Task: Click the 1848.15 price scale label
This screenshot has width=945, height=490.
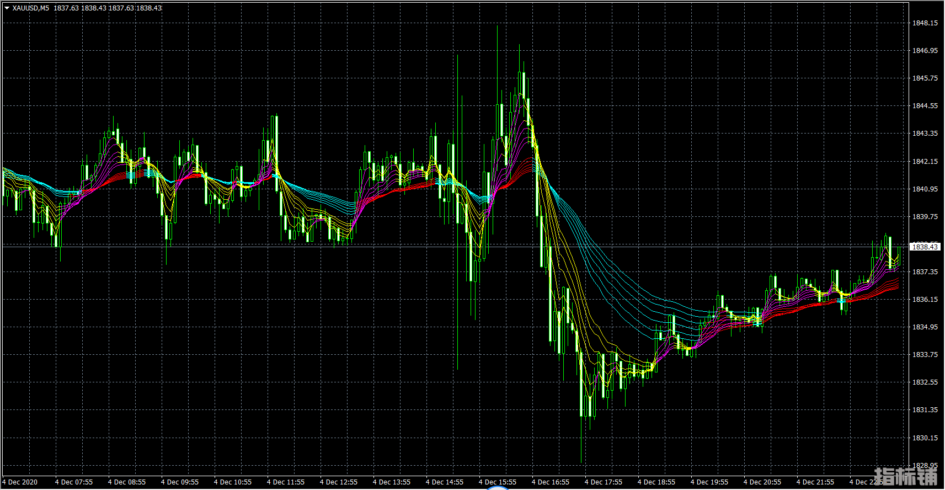Action: coord(925,23)
